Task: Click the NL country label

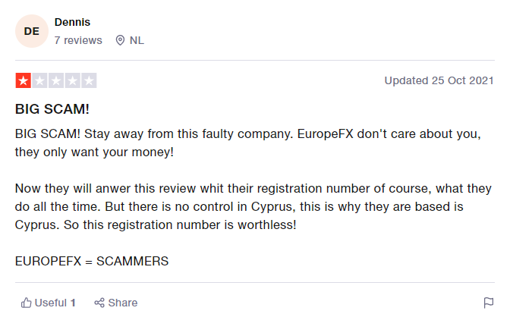Action: (137, 40)
